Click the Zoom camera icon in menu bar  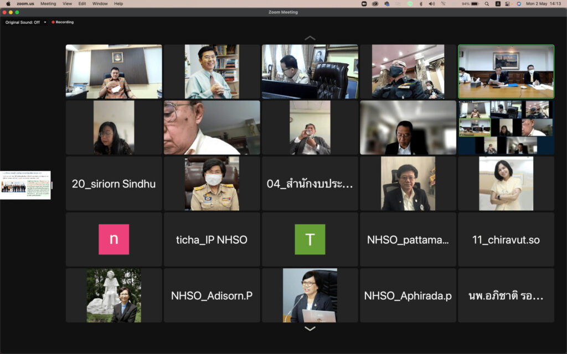[x=364, y=3]
